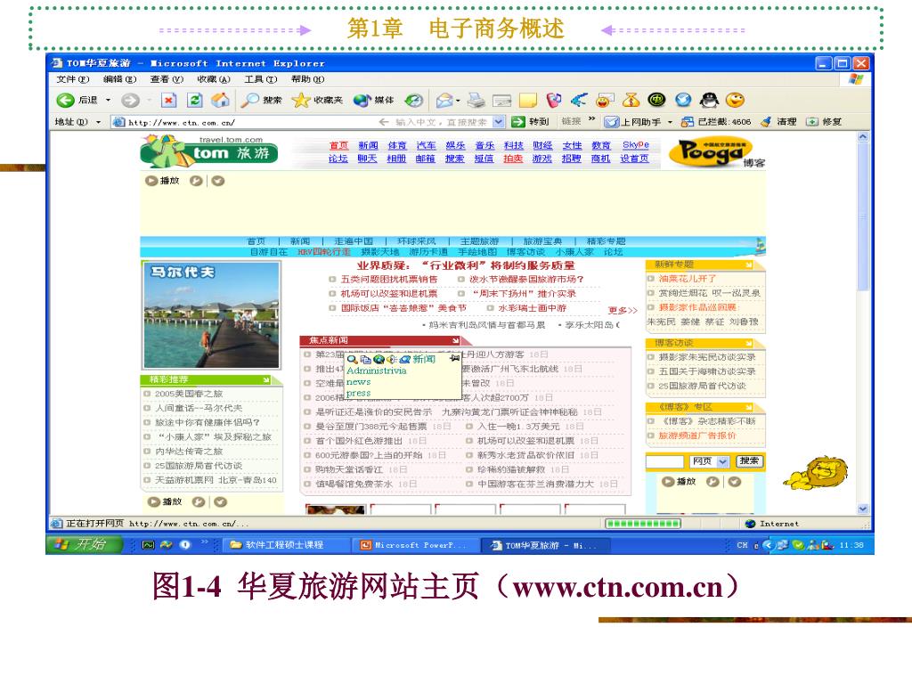
Task: Click the 播放 play button under tom logo
Action: coord(162,181)
